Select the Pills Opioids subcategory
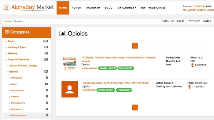The height and width of the screenshot is (120, 214). coord(17,78)
